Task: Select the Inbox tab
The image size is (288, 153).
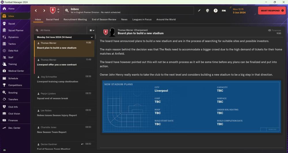Action: click(x=38, y=20)
